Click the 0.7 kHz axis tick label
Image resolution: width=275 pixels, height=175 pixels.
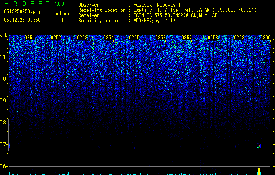coord(3,144)
